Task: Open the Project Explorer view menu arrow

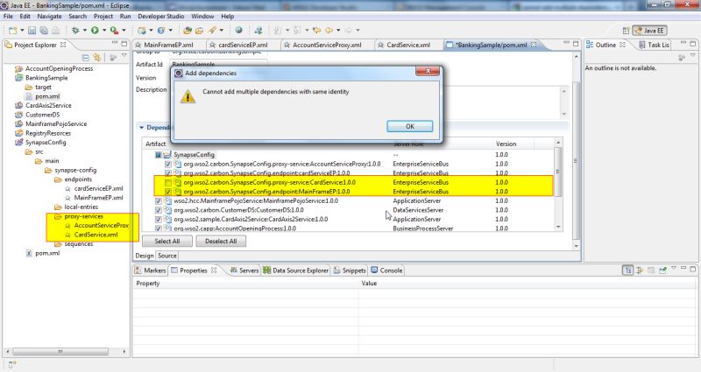Action: [x=124, y=57]
